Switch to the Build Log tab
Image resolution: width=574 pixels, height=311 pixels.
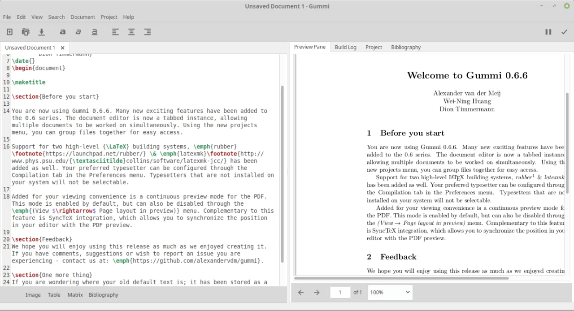[x=345, y=47]
